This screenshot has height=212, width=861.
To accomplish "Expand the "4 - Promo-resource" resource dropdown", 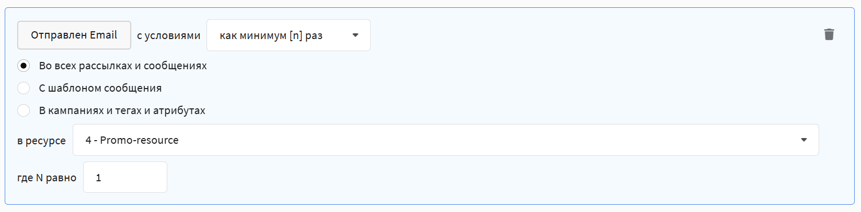I will pyautogui.click(x=445, y=140).
